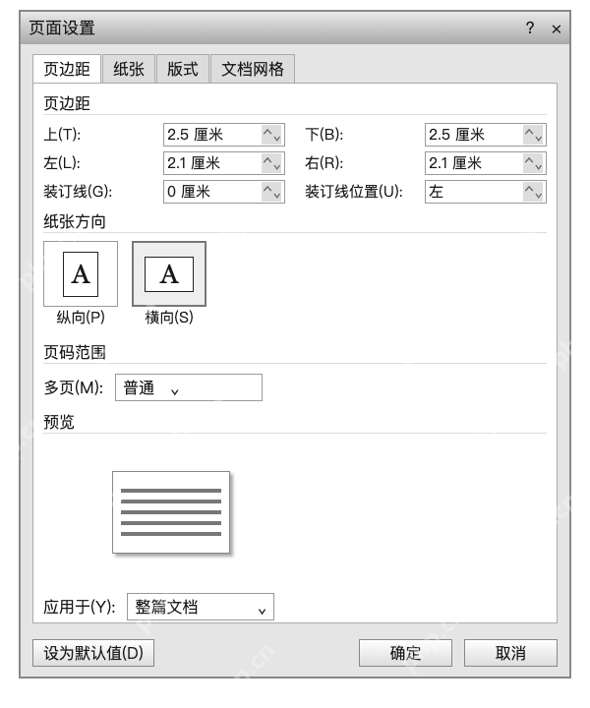Decrease the 装订线(G) gutter value
The height and width of the screenshot is (708, 590).
tap(277, 195)
